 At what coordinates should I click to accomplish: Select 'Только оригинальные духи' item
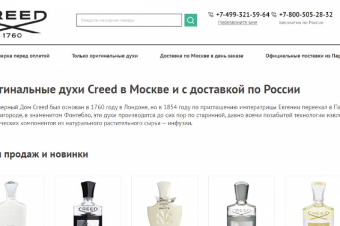coord(105,56)
